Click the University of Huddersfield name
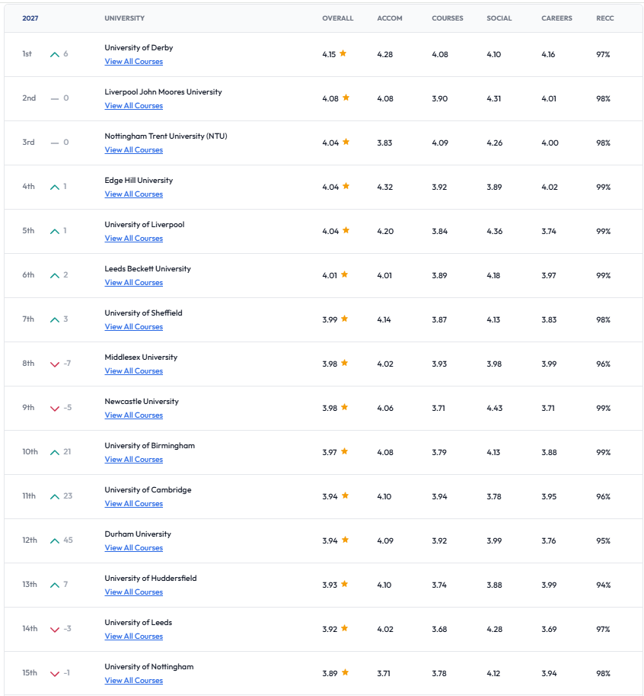644x696 pixels. 151,578
